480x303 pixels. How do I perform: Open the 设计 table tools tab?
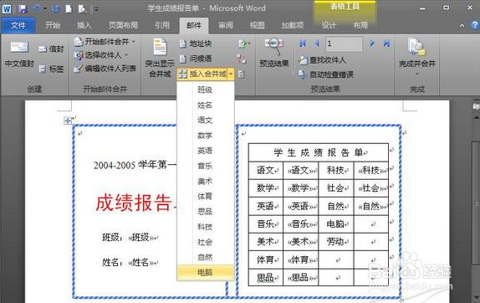tap(329, 25)
